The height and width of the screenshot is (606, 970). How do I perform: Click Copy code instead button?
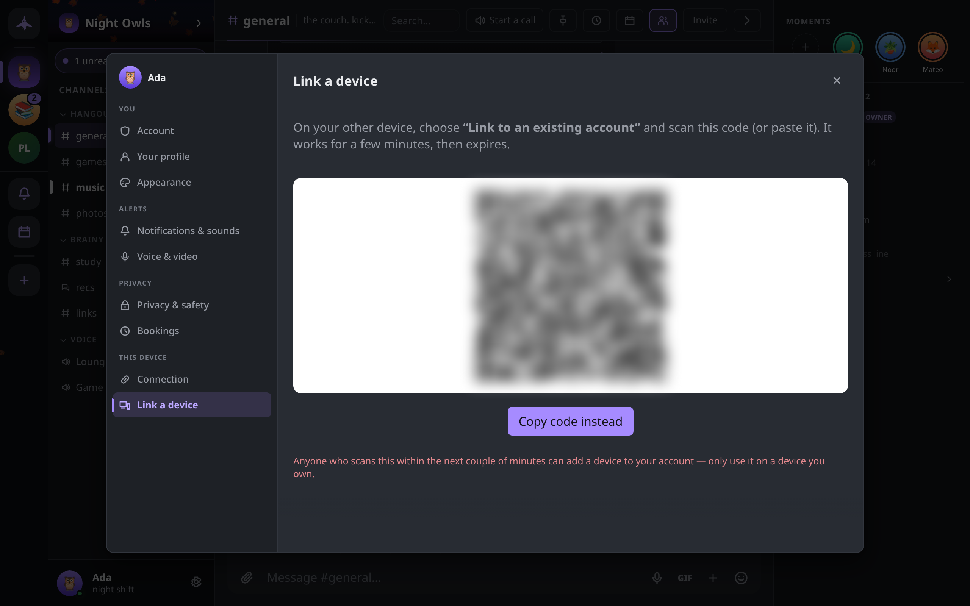click(570, 421)
